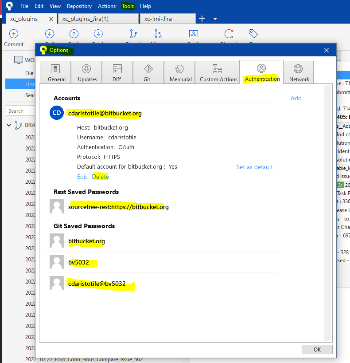Open the View menu
Screen dimensions: 350x363
tap(55, 6)
